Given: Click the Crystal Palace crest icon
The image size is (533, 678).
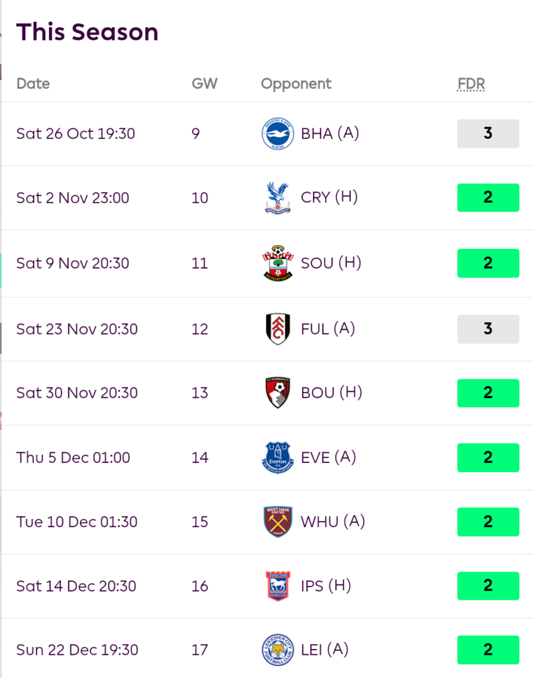Looking at the screenshot, I should 277,198.
